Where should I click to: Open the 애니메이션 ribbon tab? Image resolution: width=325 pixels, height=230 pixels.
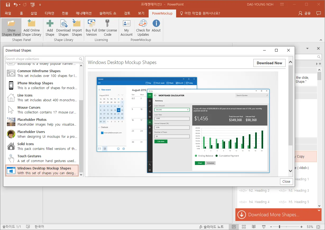pyautogui.click(x=84, y=13)
